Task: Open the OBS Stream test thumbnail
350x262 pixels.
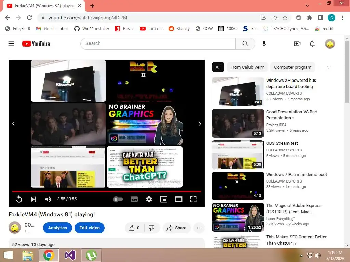Action: (x=238, y=155)
